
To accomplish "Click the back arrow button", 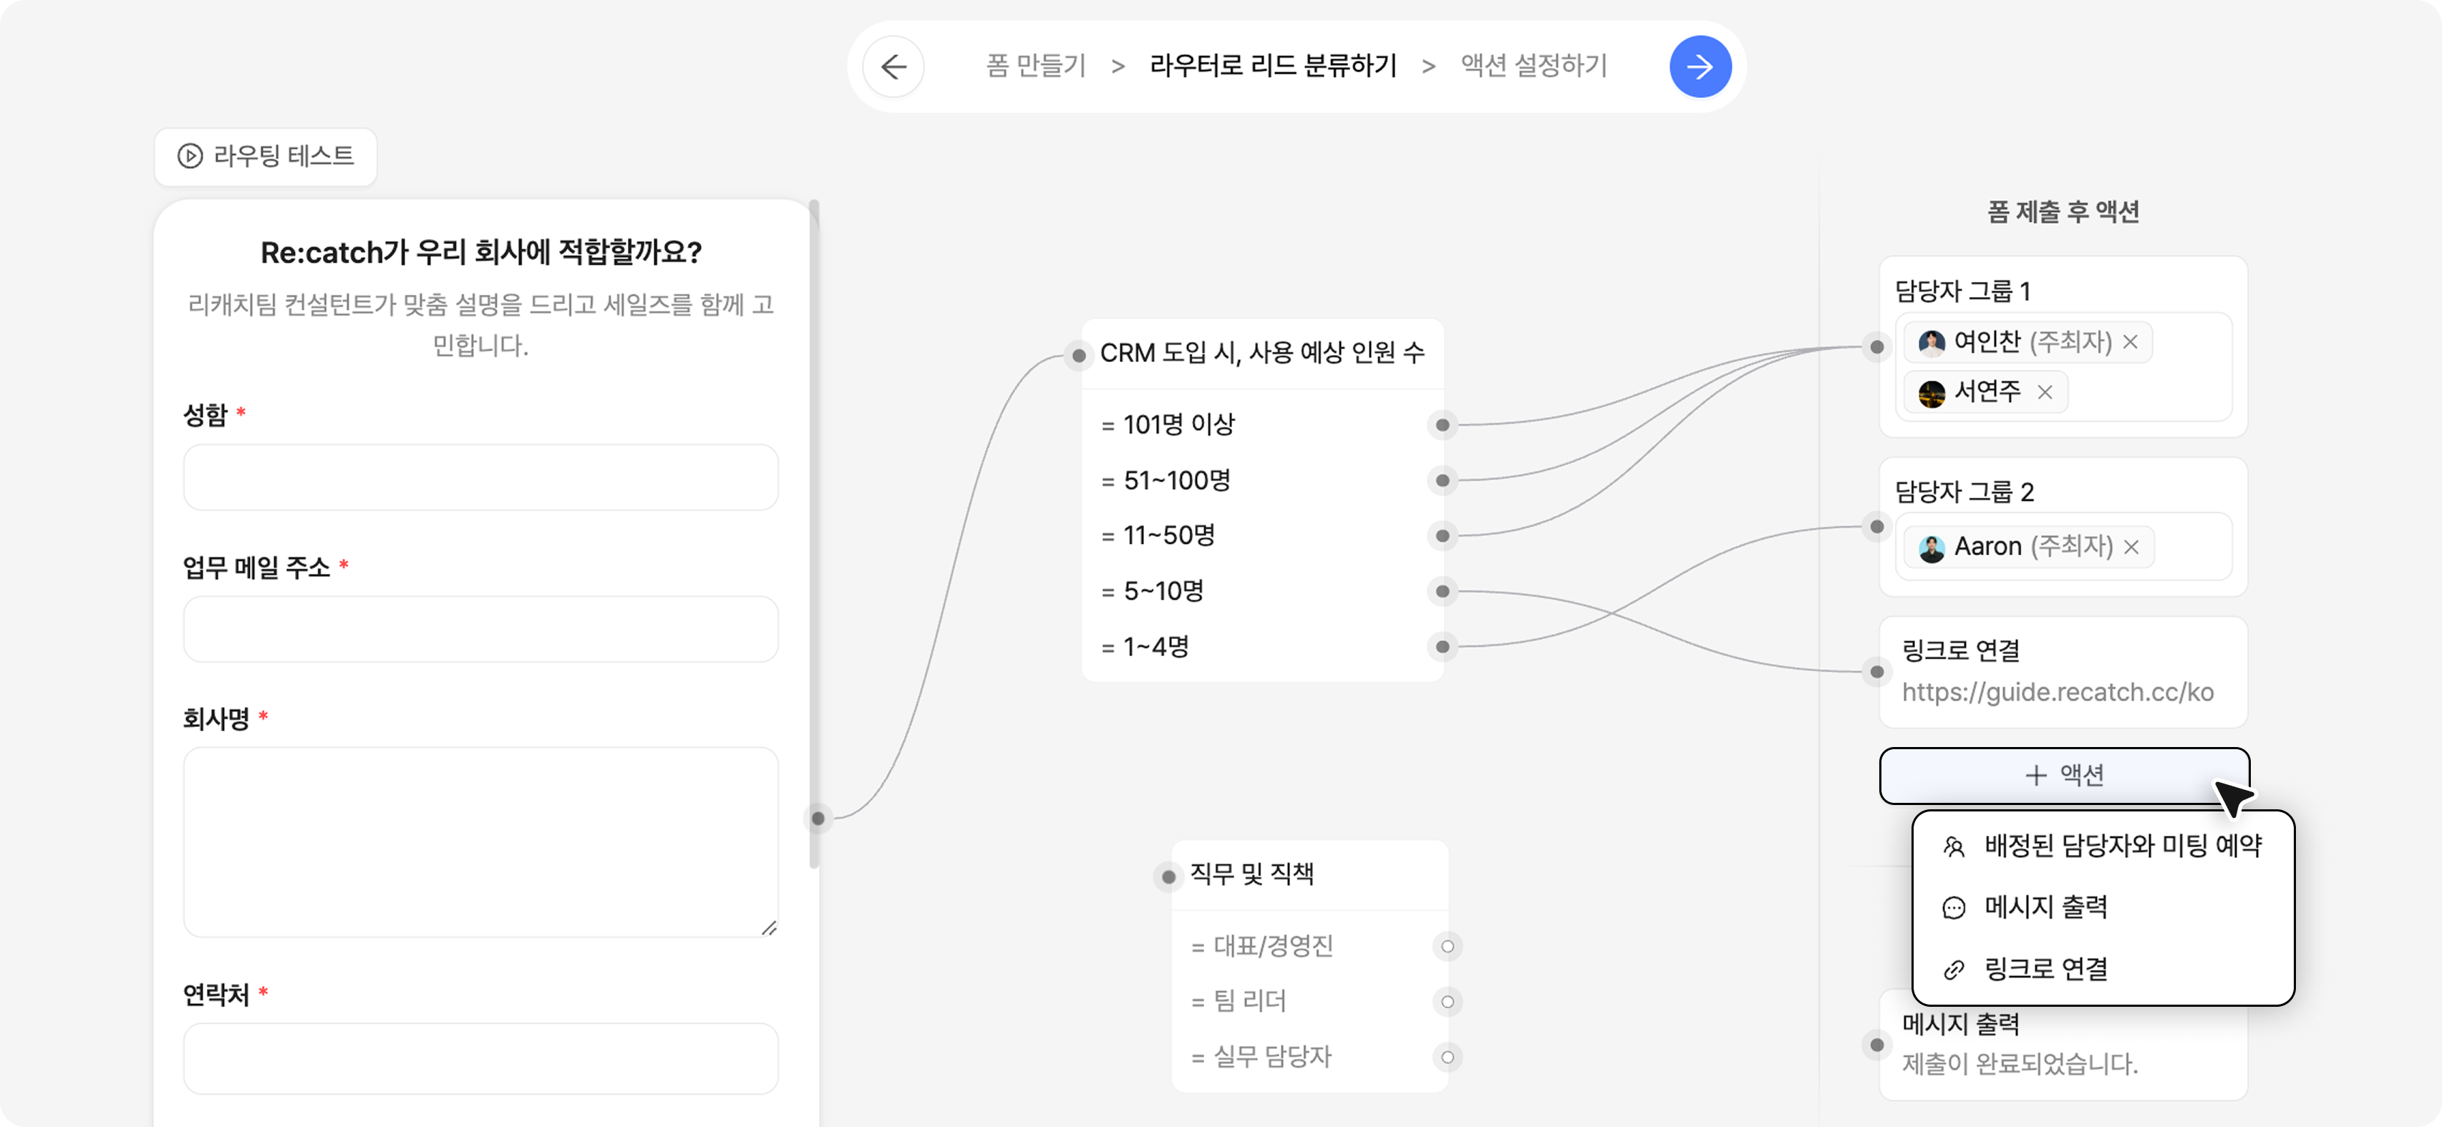I will (893, 67).
